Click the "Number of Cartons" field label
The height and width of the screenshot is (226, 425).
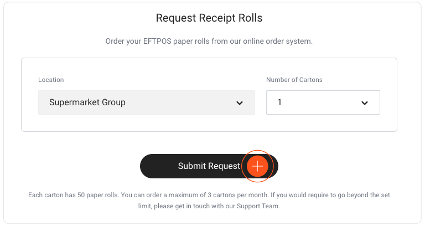tap(294, 80)
